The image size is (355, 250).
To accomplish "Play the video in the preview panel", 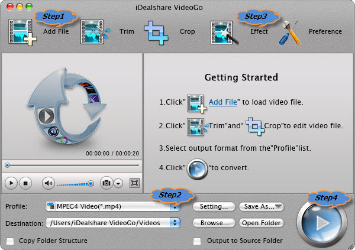I will click(11, 183).
